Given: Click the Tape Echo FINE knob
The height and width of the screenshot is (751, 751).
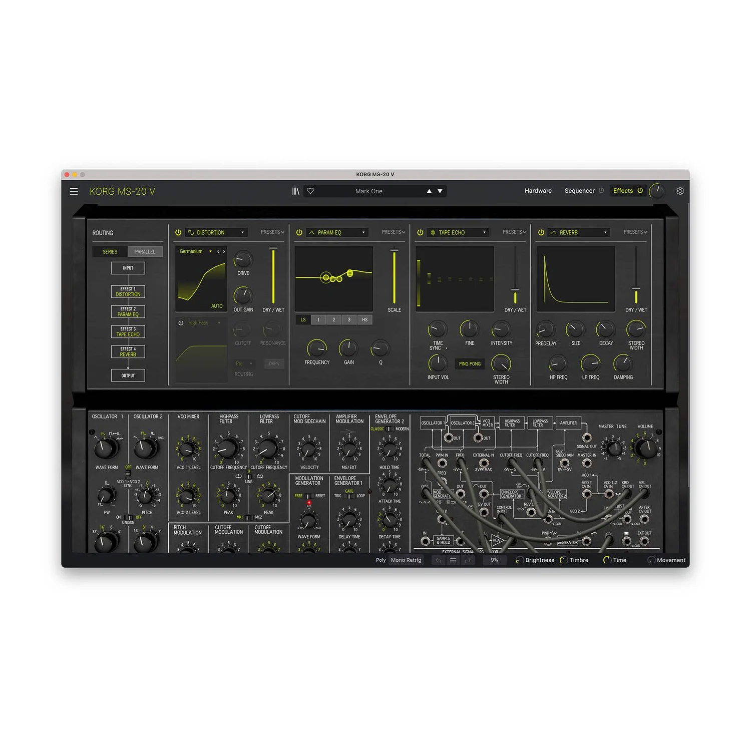Looking at the screenshot, I should tap(469, 329).
